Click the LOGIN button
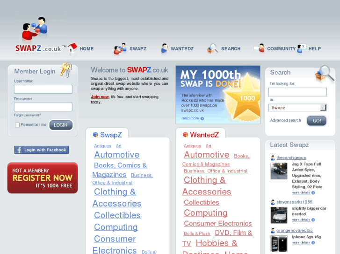340x254 pixels. 61,125
